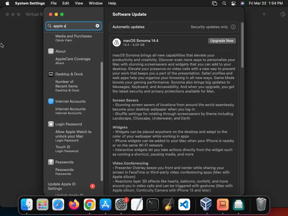Image resolution: width=288 pixels, height=216 pixels.
Task: Click the screen mirroring menu bar icon
Action: (x=214, y=3)
